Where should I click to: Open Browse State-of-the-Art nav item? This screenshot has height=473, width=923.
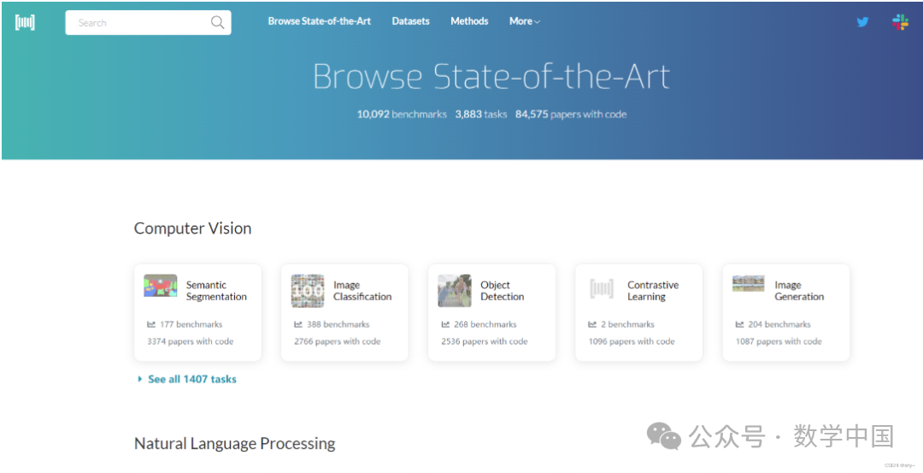[x=320, y=21]
